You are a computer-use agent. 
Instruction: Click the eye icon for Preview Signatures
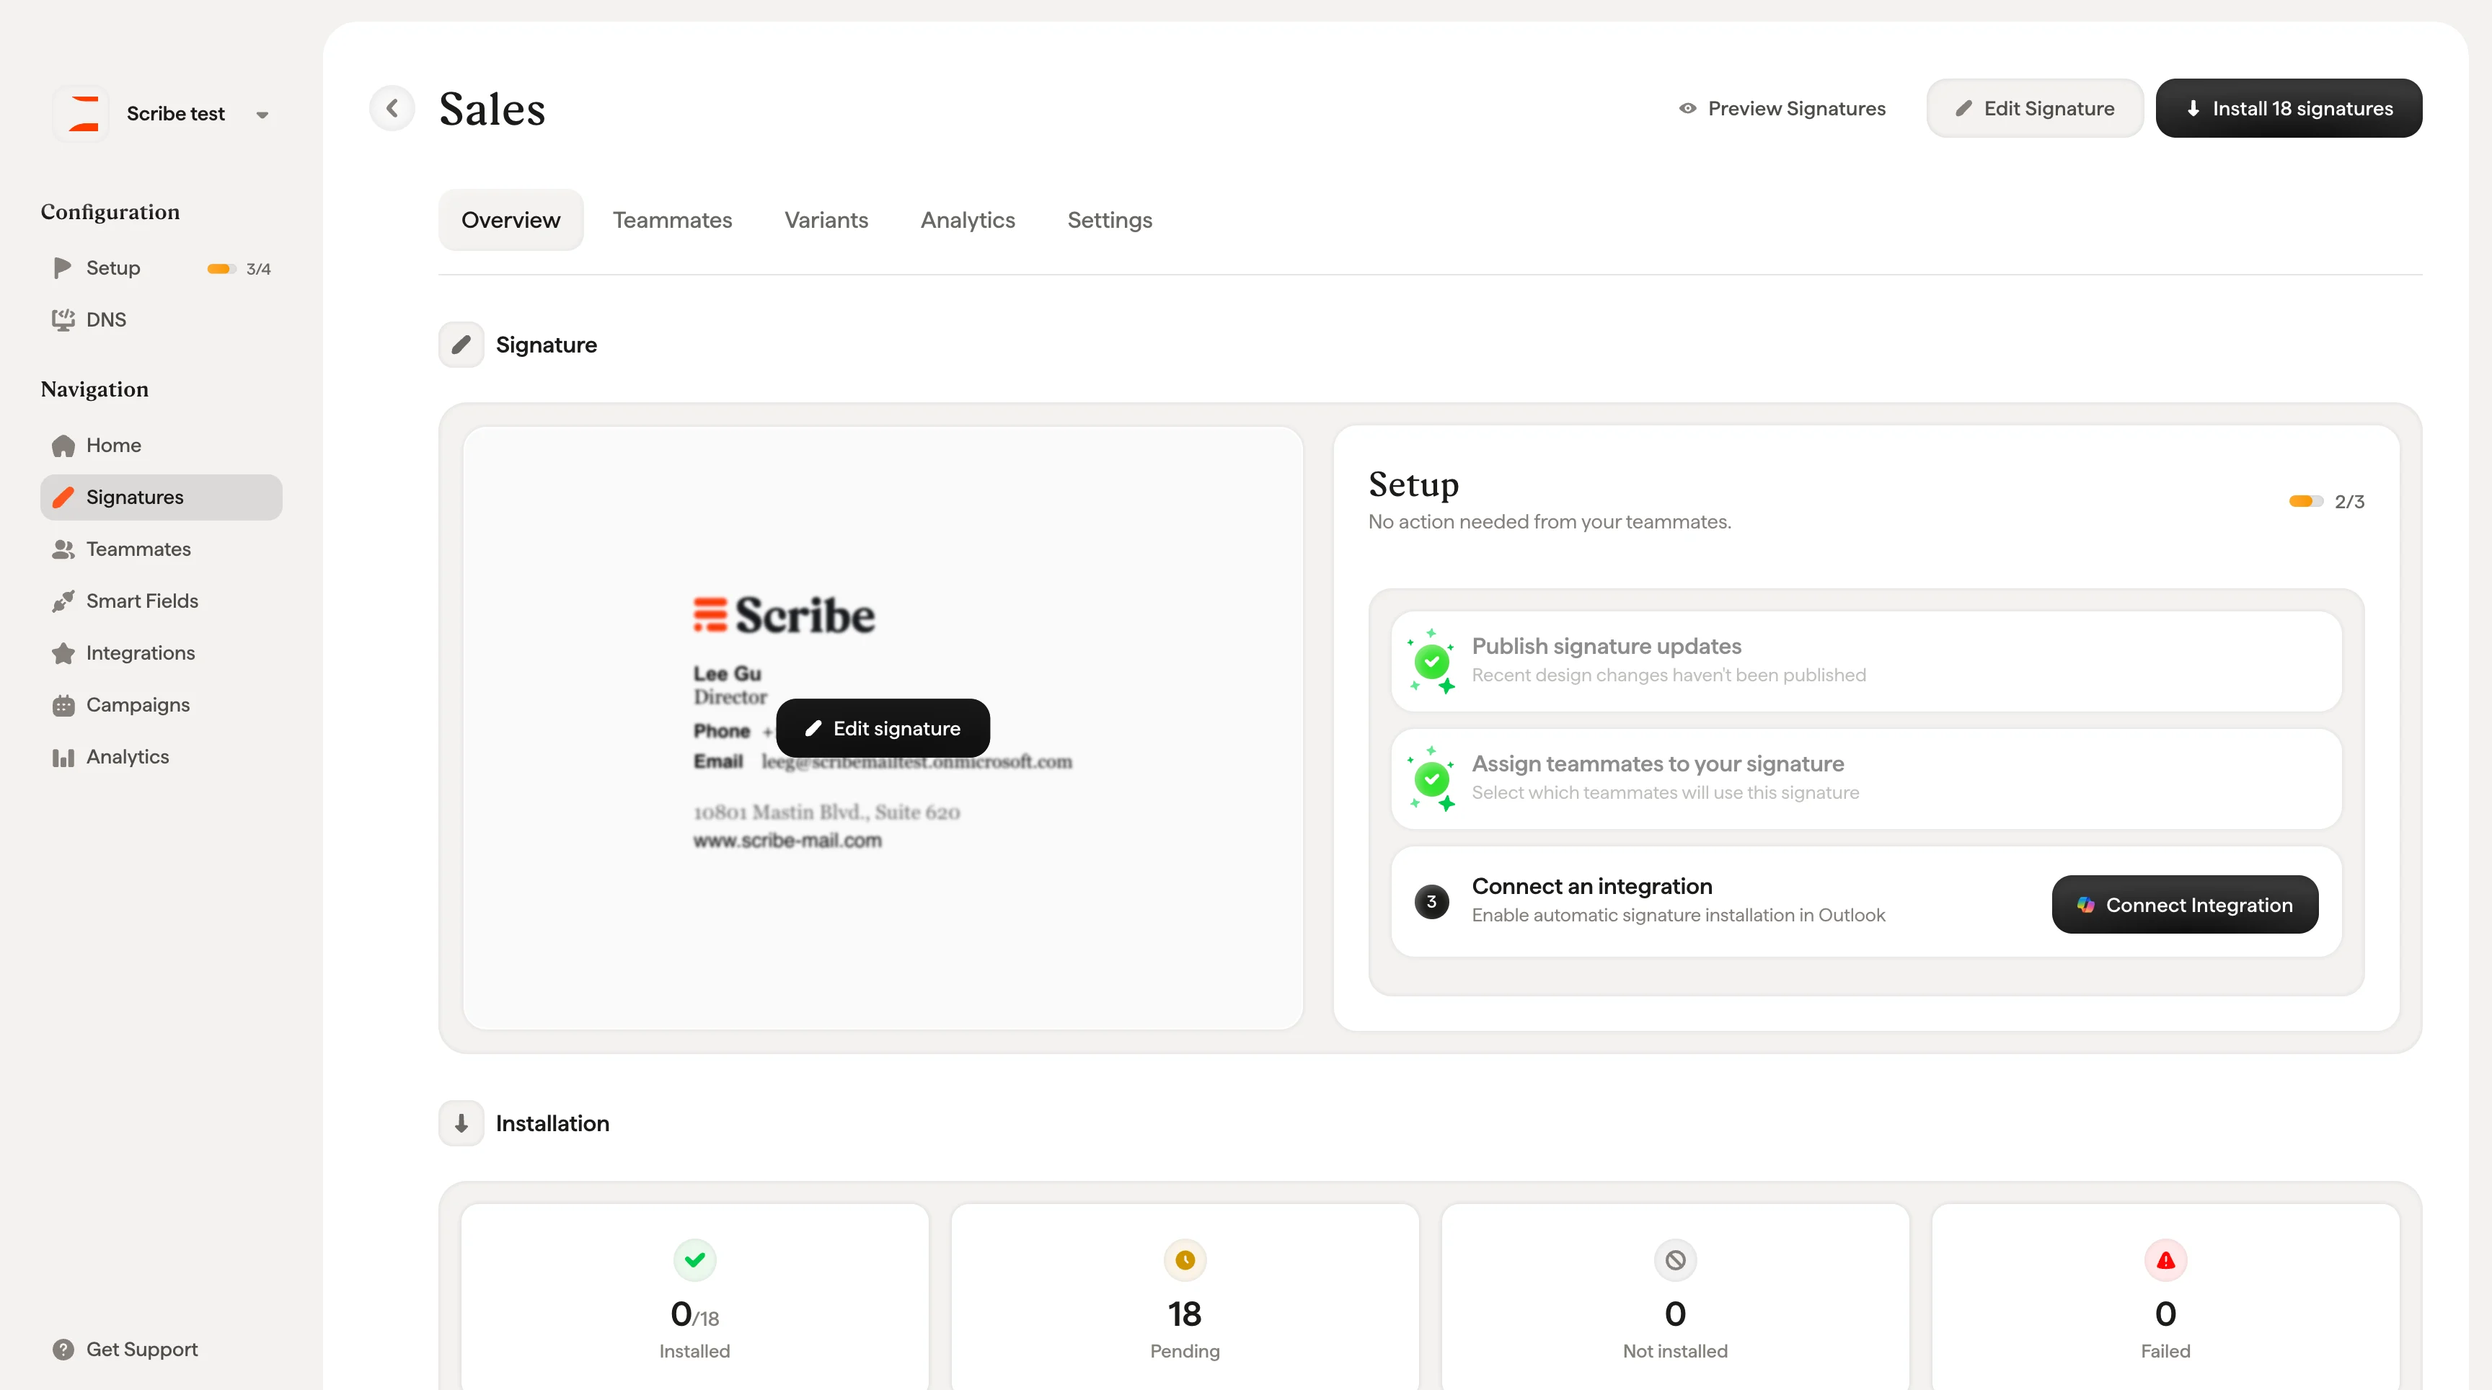(x=1687, y=108)
